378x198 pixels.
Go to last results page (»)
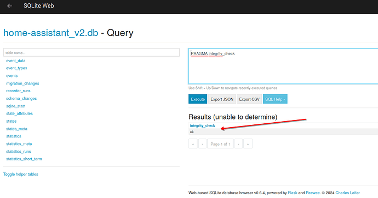248,144
